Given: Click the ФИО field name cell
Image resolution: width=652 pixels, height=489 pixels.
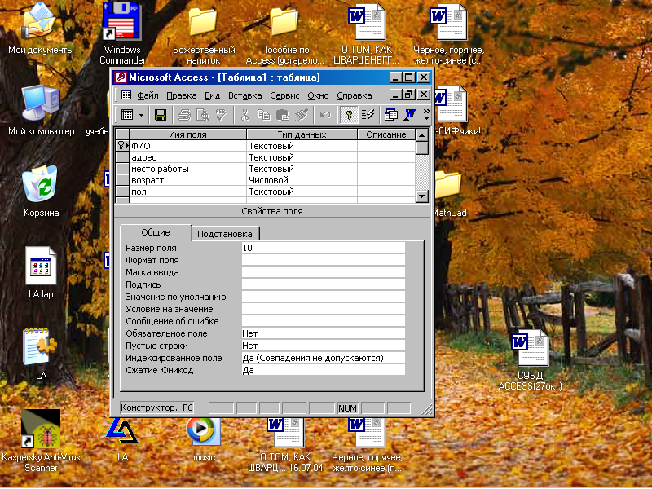Looking at the screenshot, I should [x=188, y=146].
